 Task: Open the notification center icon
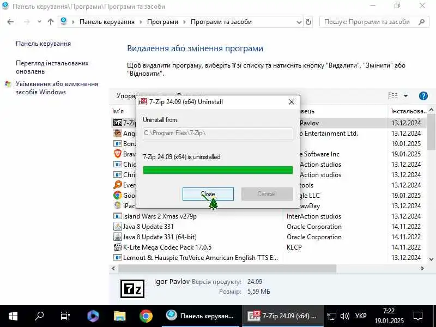(x=418, y=316)
